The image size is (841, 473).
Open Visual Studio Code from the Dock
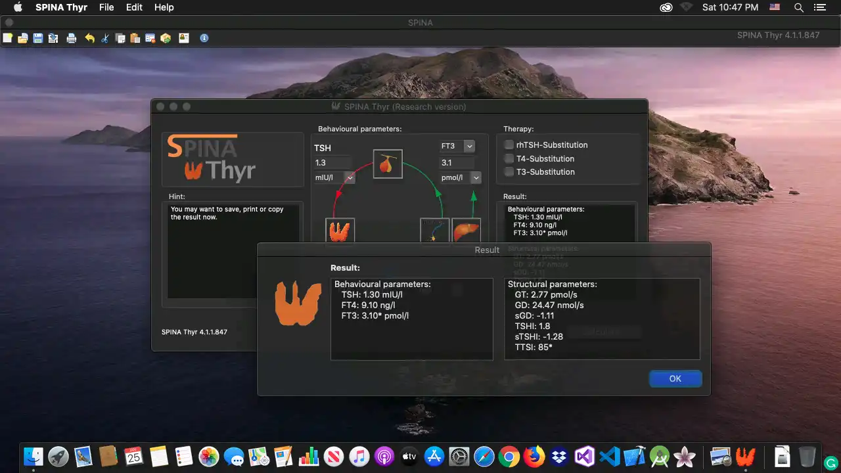coord(610,456)
